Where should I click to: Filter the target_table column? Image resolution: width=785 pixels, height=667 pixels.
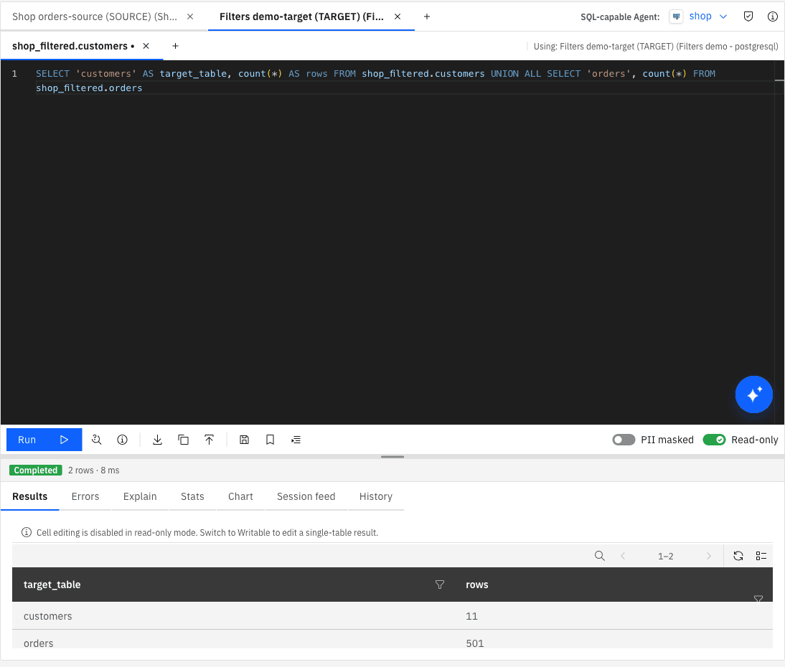click(440, 585)
